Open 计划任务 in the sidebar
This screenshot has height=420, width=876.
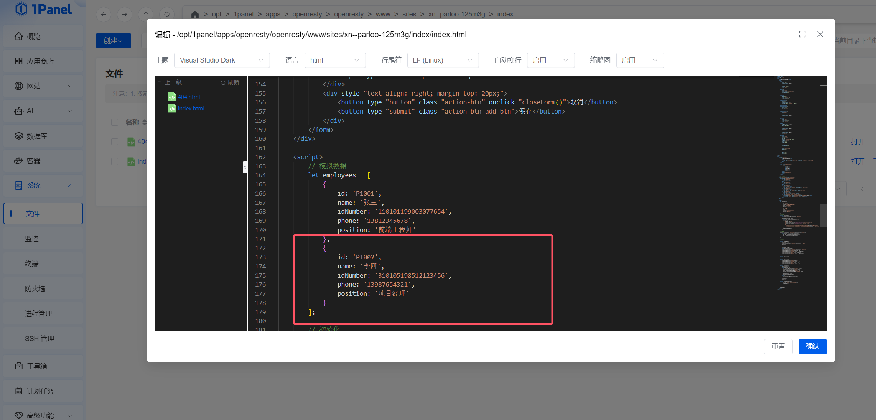[x=43, y=391]
